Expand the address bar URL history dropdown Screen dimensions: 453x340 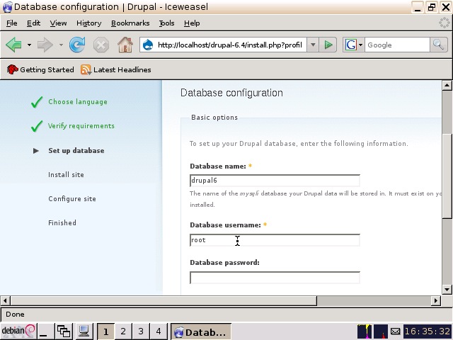(313, 45)
